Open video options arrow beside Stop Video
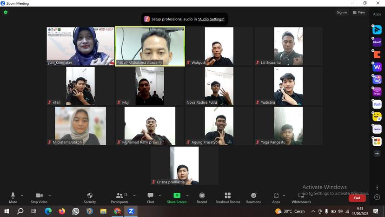 coord(50,196)
